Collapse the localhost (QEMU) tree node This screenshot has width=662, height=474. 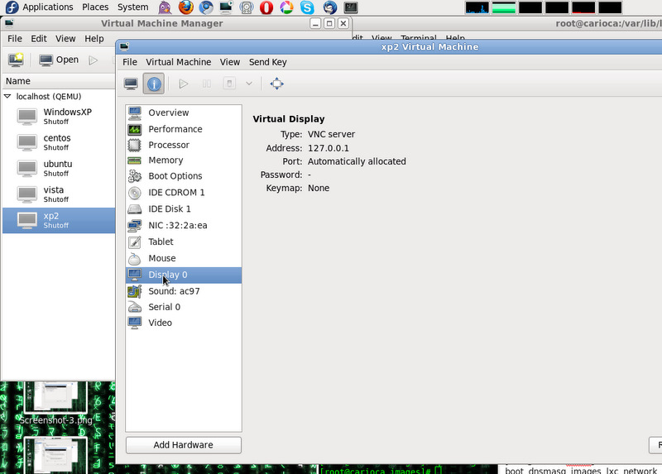tap(7, 96)
